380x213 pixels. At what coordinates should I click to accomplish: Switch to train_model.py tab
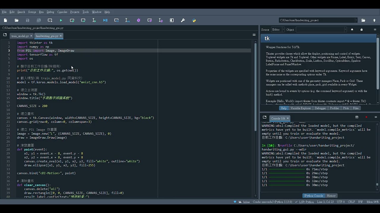tap(20, 36)
